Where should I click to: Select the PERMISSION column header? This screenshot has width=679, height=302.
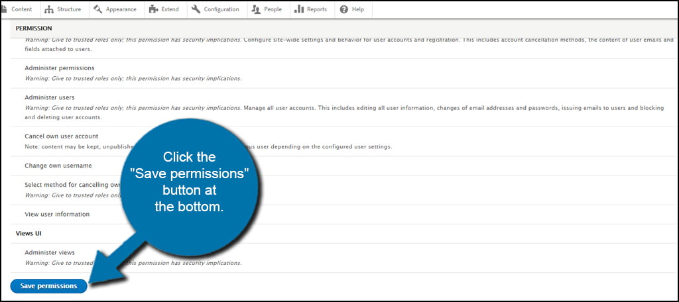pos(34,28)
